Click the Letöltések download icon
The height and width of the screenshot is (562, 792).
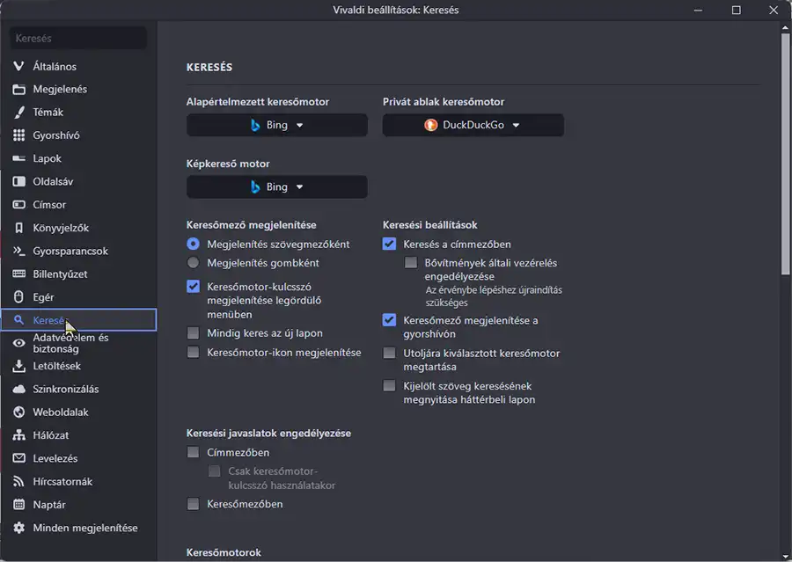(x=18, y=366)
